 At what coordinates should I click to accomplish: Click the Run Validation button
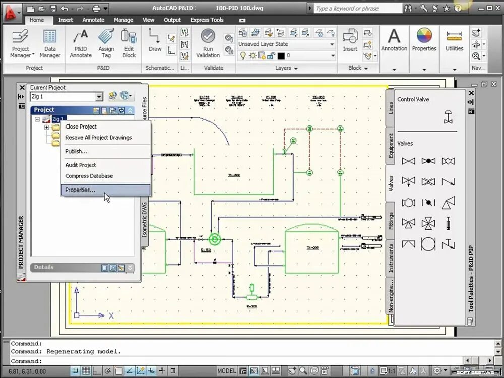[208, 44]
